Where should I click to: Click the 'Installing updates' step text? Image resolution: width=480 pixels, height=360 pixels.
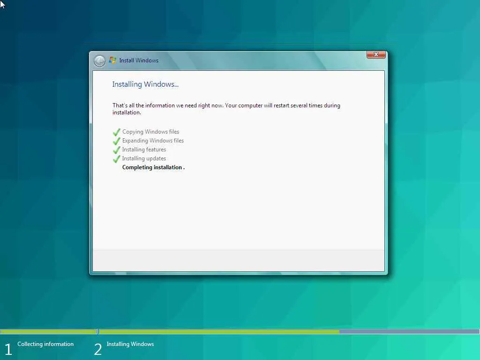coord(144,158)
